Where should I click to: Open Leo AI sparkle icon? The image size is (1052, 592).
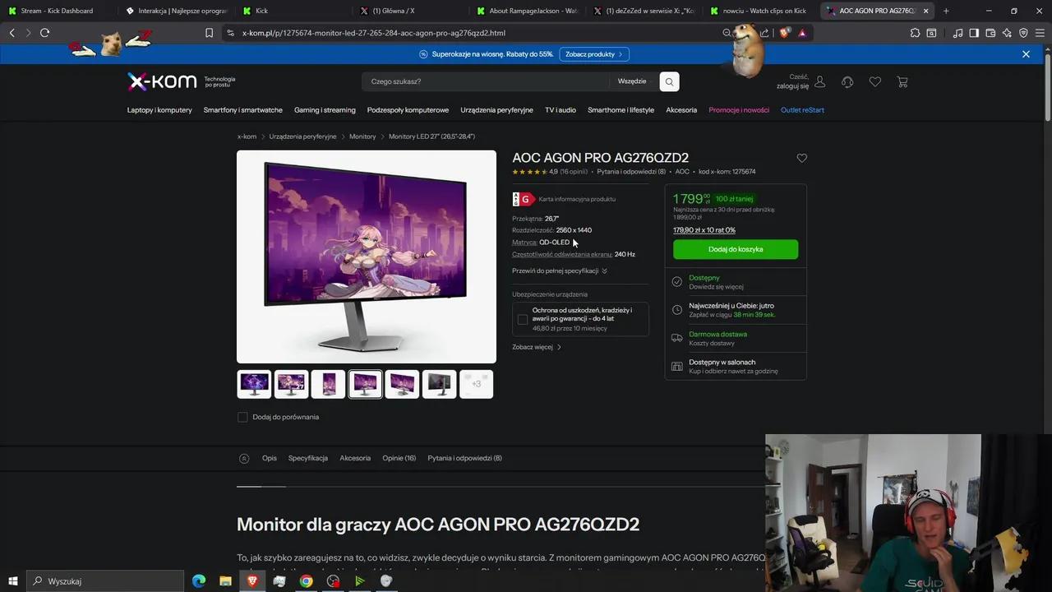[x=1007, y=33]
